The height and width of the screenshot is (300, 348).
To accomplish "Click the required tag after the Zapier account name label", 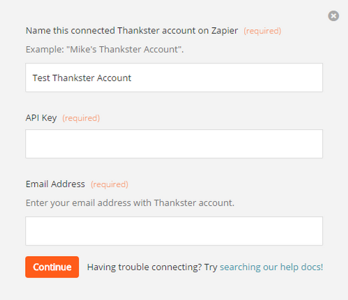I will pyautogui.click(x=262, y=31).
